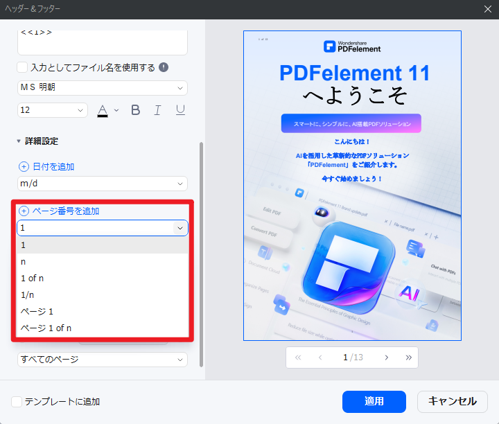Click the plus icon for ページ番号を追加
Image resolution: width=499 pixels, height=424 pixels.
[x=24, y=211]
